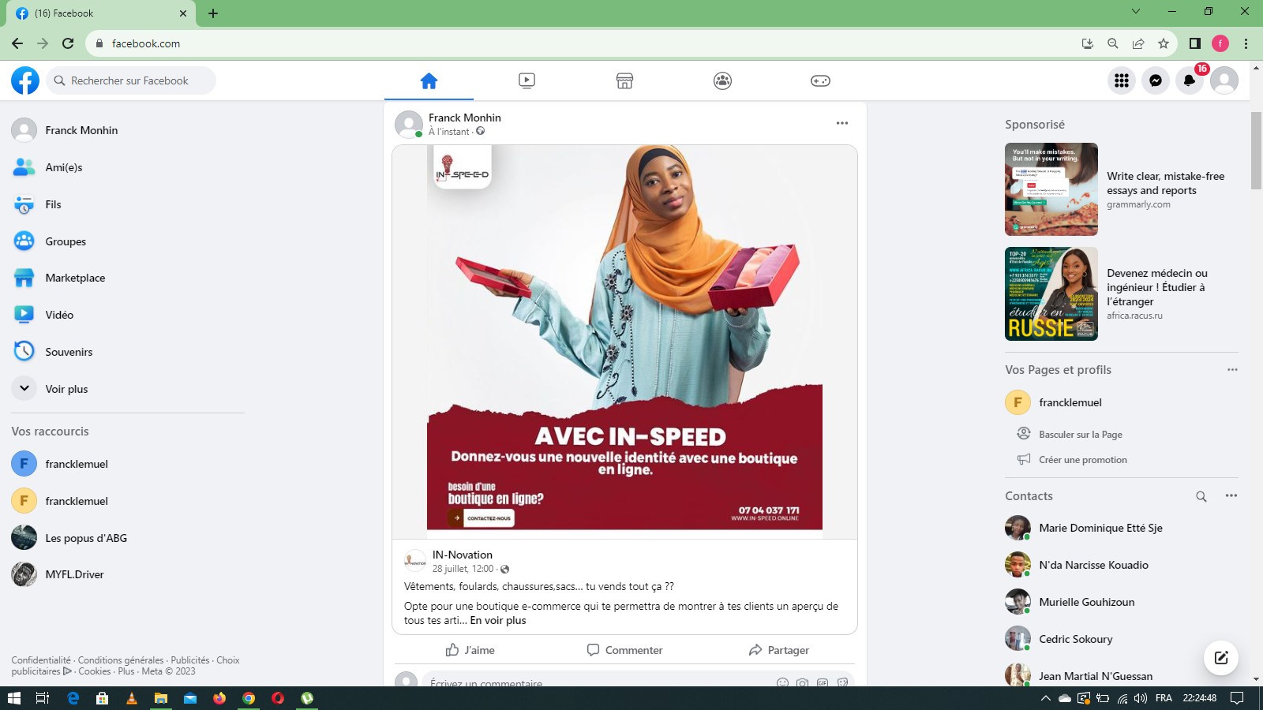Open the notifications bell

1190,80
